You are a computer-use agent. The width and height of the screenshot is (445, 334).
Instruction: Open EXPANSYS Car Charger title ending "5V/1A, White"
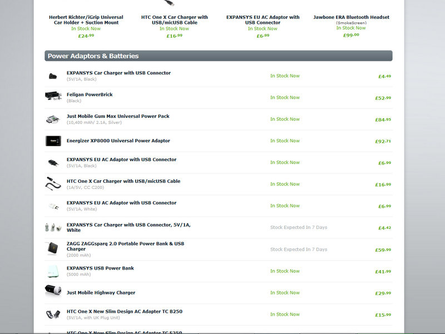128,227
